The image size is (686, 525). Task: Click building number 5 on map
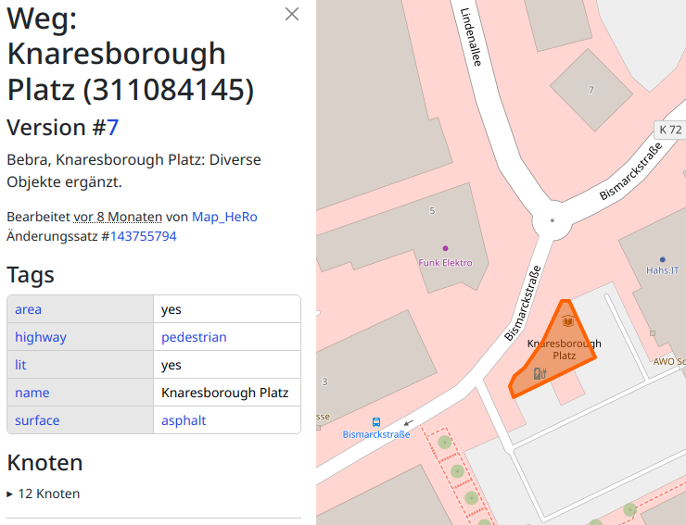[432, 211]
